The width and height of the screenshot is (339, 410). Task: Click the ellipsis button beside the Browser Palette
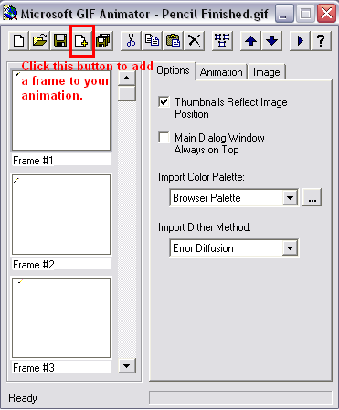click(x=312, y=198)
